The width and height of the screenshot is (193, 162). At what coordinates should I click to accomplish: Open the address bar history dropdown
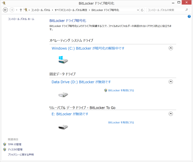[x=138, y=10]
